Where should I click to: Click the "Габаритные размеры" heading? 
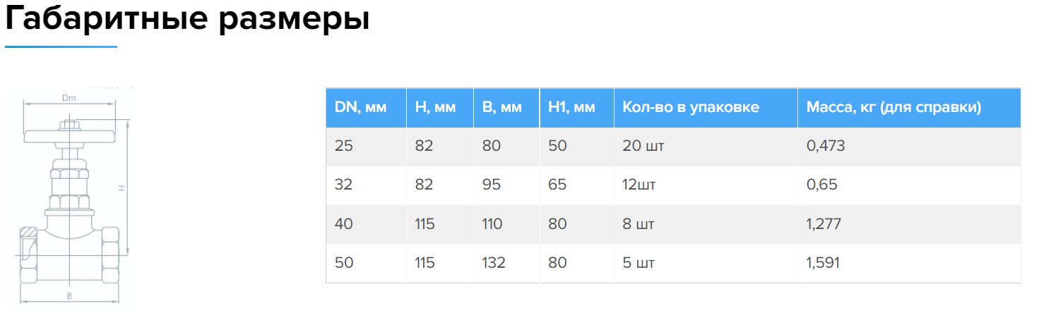click(187, 20)
